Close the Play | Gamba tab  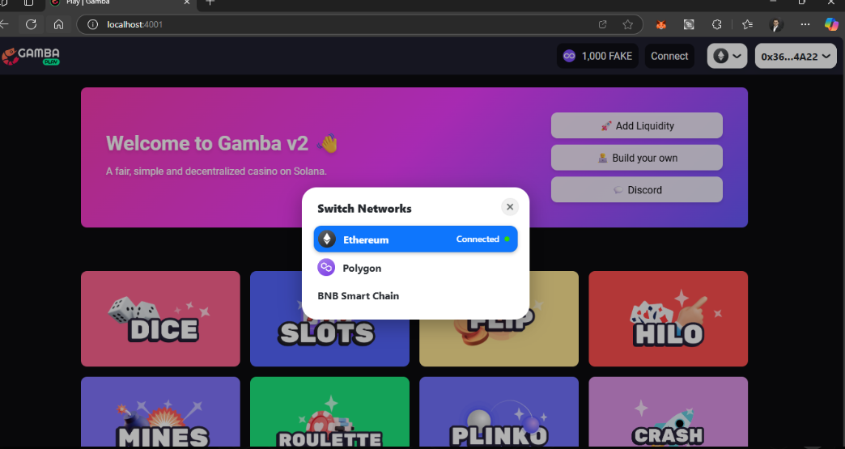click(x=187, y=2)
